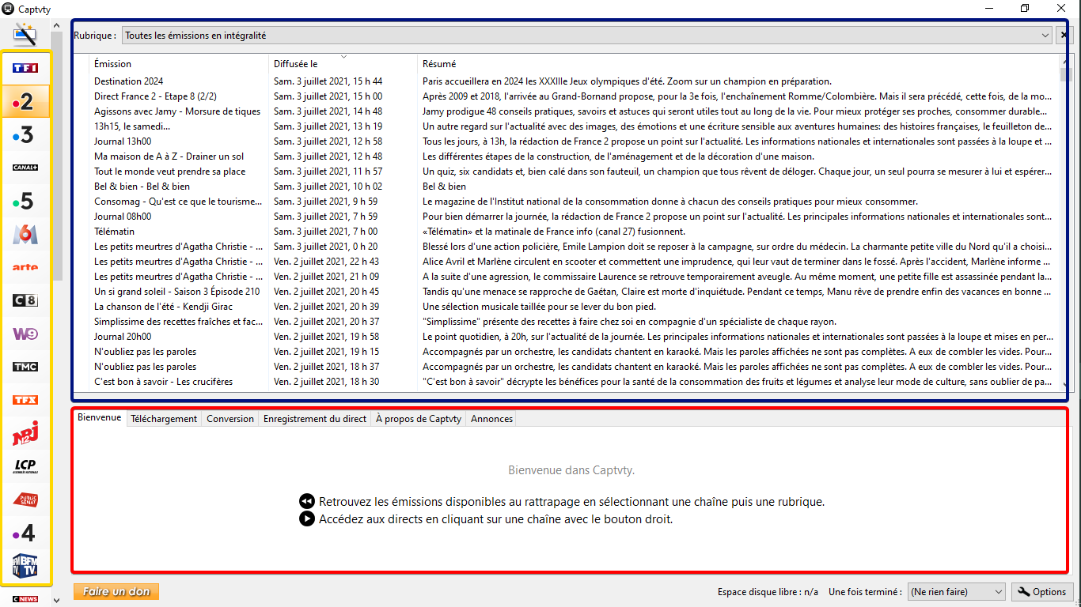Open the 'Une fois terminé' dropdown
Image resolution: width=1081 pixels, height=607 pixels.
997,592
